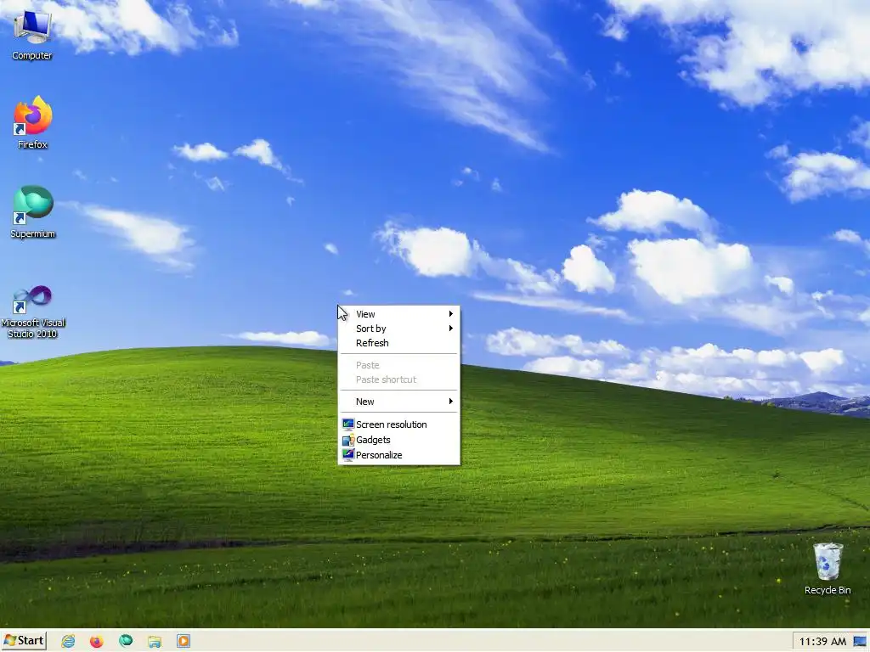Screen dimensions: 870x652
Task: Open Windows Media Player from the taskbar
Action: pos(184,641)
